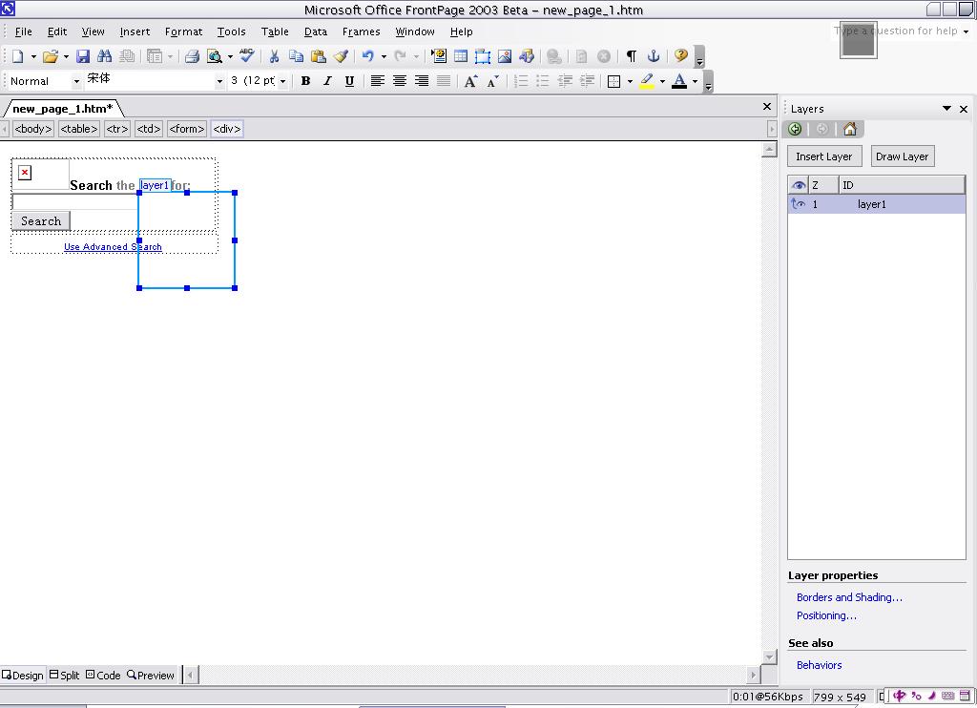Image resolution: width=977 pixels, height=708 pixels.
Task: Open the Style dropdown showing Normal
Action: [76, 81]
